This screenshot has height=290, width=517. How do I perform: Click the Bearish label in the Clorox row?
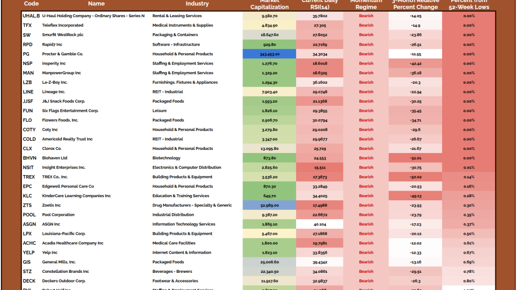click(366, 148)
